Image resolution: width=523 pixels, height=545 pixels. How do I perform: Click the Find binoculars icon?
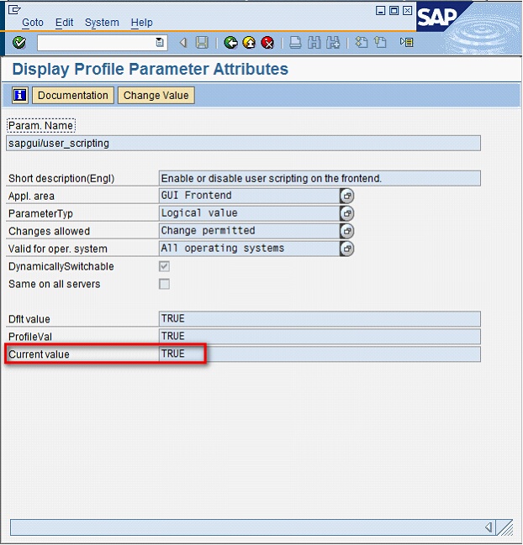[314, 42]
